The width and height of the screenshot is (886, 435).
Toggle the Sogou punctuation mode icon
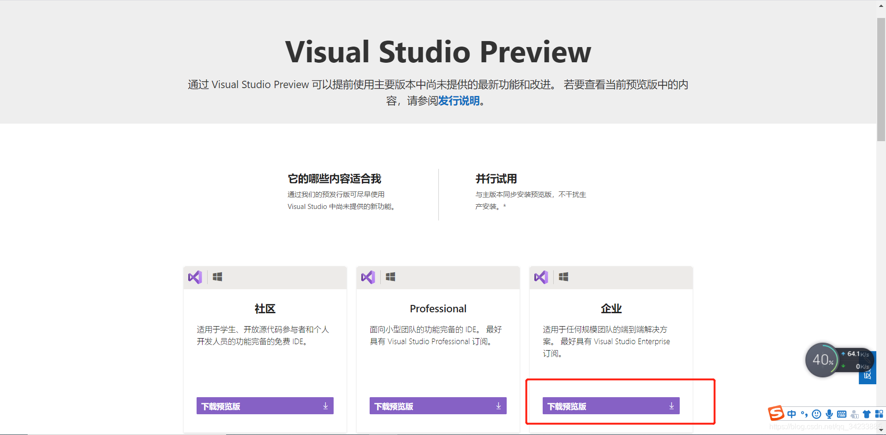[804, 414]
